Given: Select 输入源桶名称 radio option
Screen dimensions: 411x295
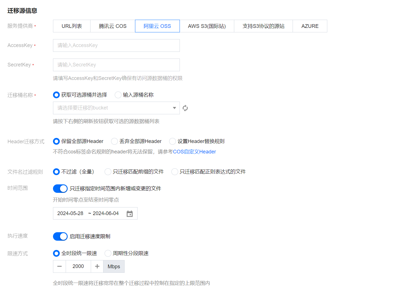Looking at the screenshot, I should pos(118,95).
